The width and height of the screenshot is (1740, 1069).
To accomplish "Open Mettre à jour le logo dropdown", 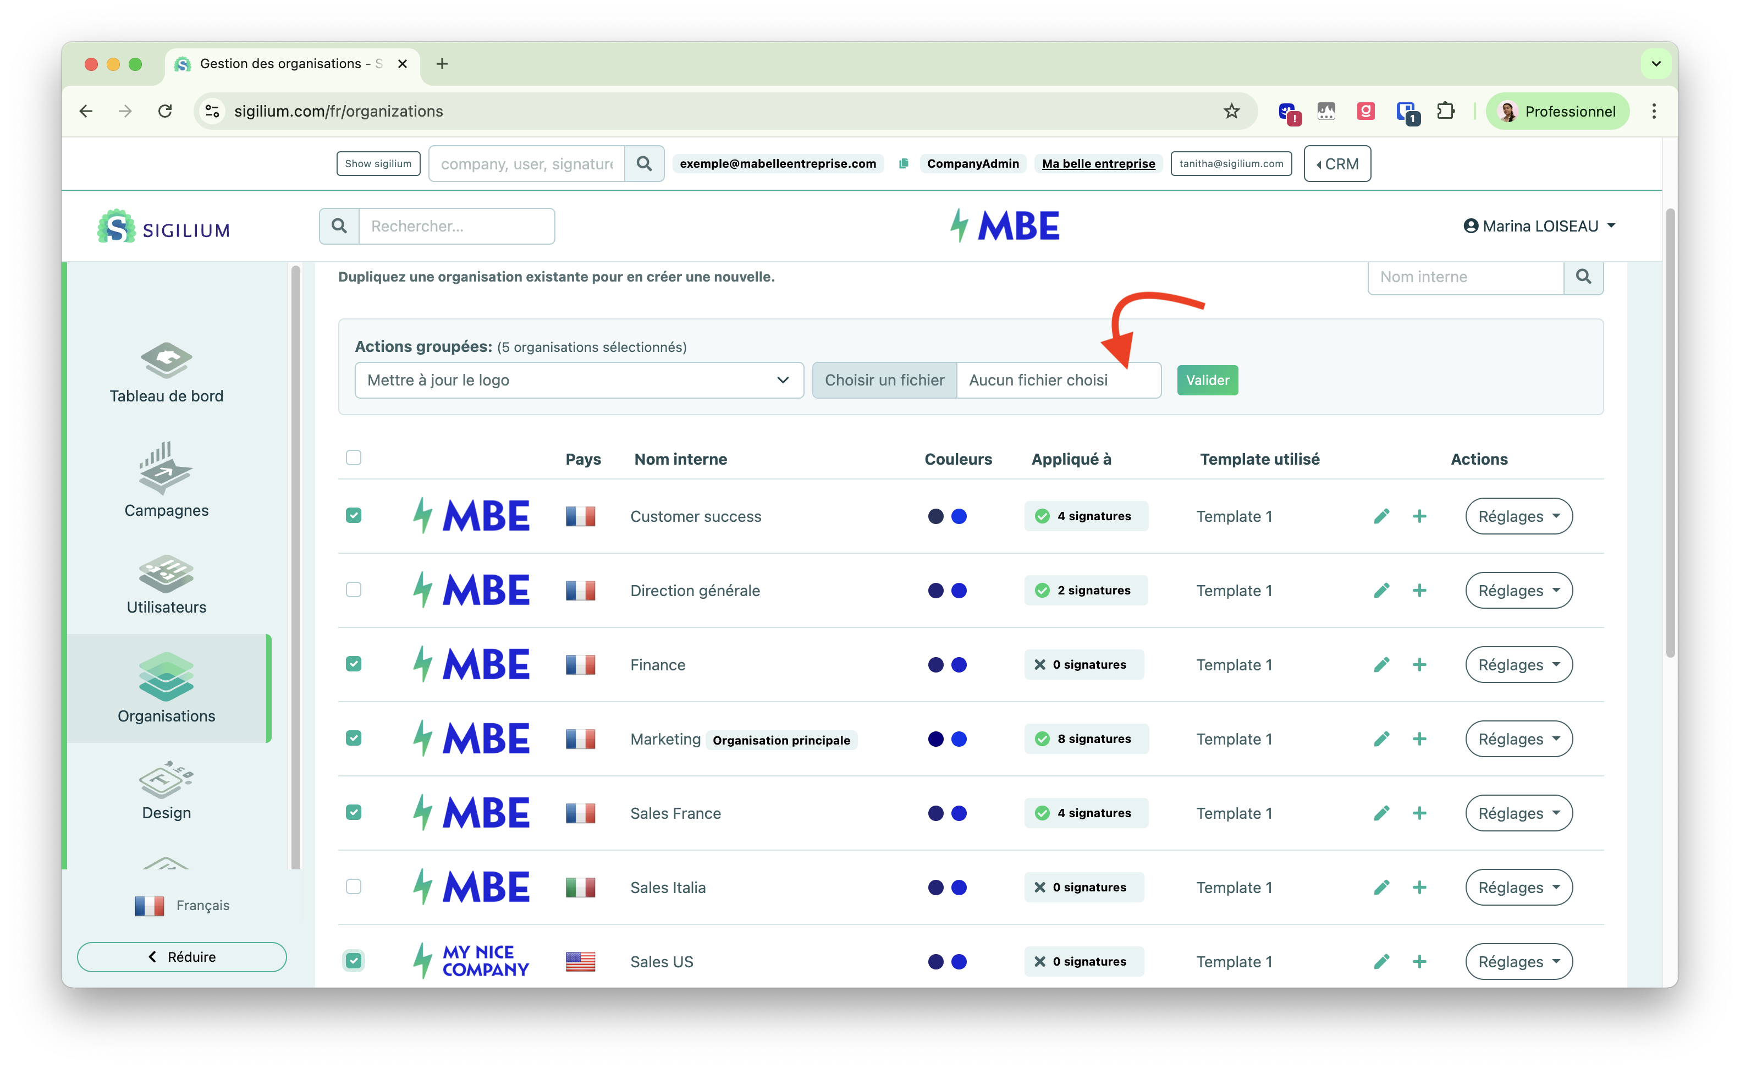I will coord(579,381).
